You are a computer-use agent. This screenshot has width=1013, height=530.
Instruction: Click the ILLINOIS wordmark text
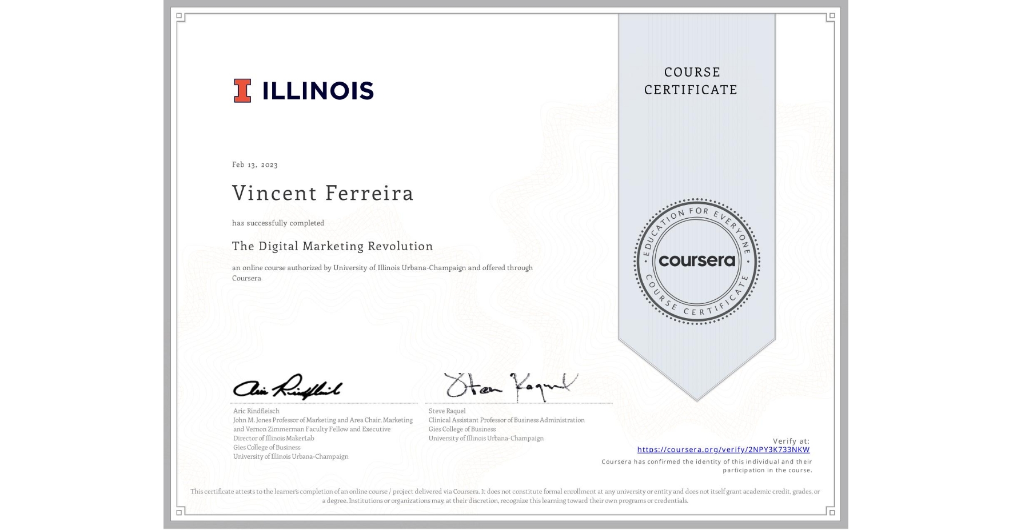coord(317,90)
